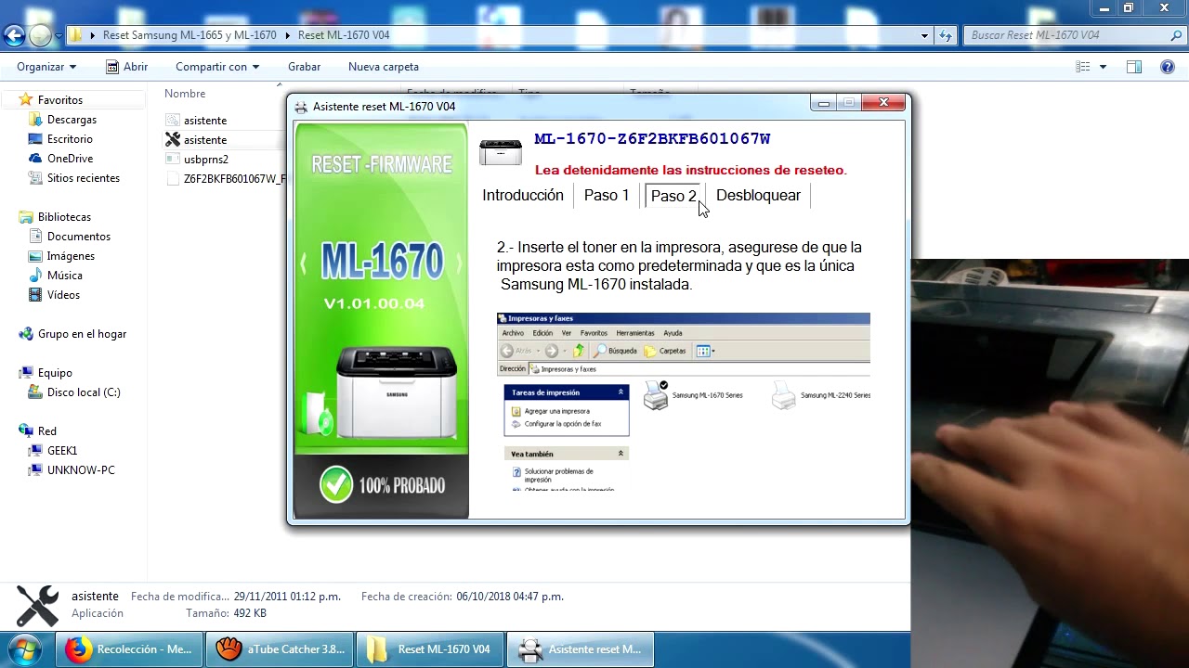Change the Explorer view mode icon
The height and width of the screenshot is (668, 1189).
point(1082,67)
